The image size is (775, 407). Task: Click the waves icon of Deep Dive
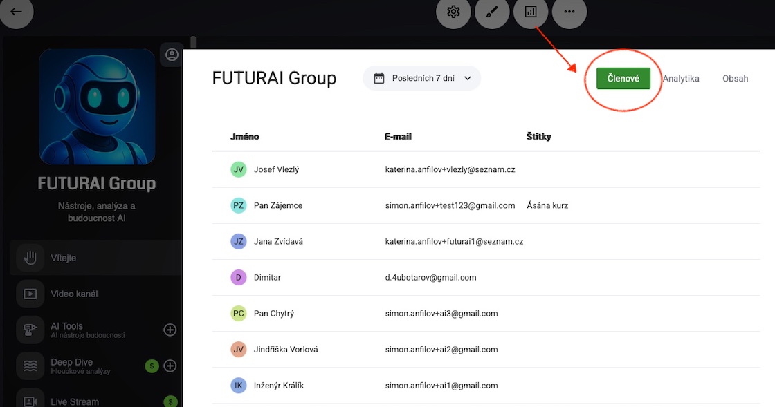click(x=30, y=366)
